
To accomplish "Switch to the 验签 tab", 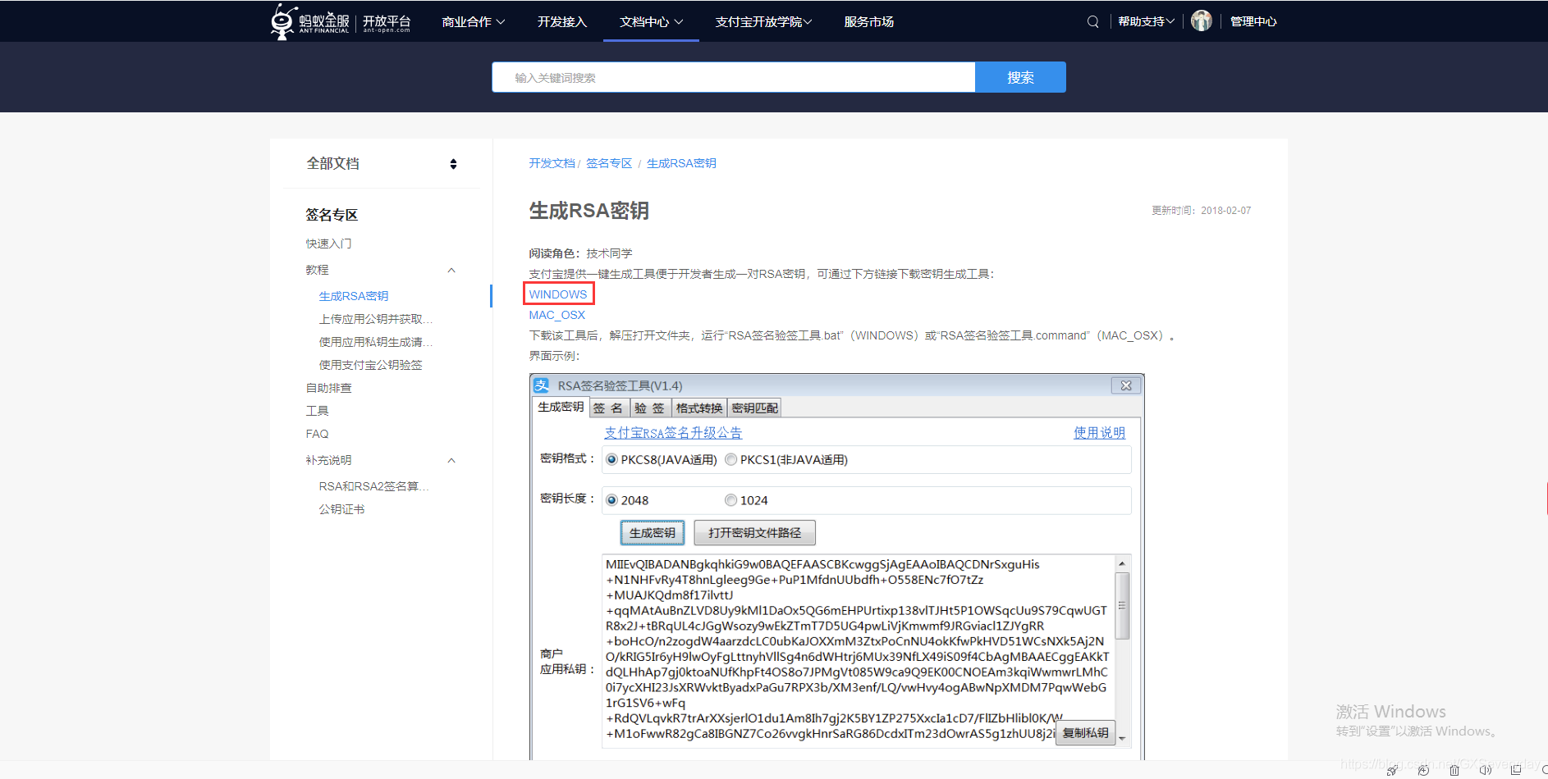I will coord(649,408).
